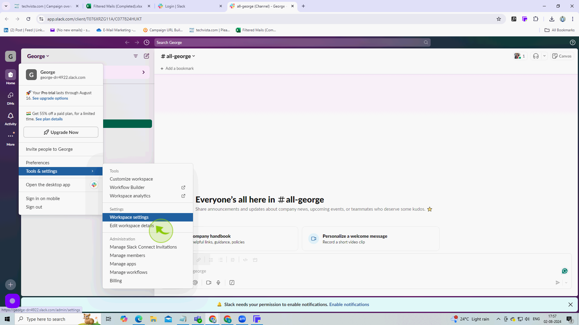Click Enable notifications link
Image resolution: width=579 pixels, height=325 pixels.
point(349,305)
